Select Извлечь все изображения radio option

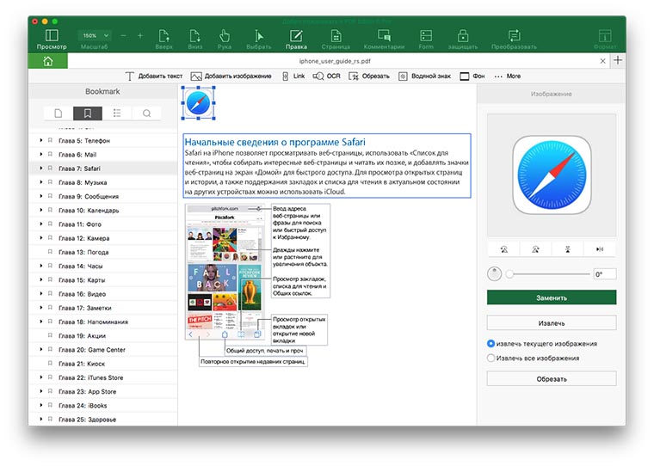point(491,358)
